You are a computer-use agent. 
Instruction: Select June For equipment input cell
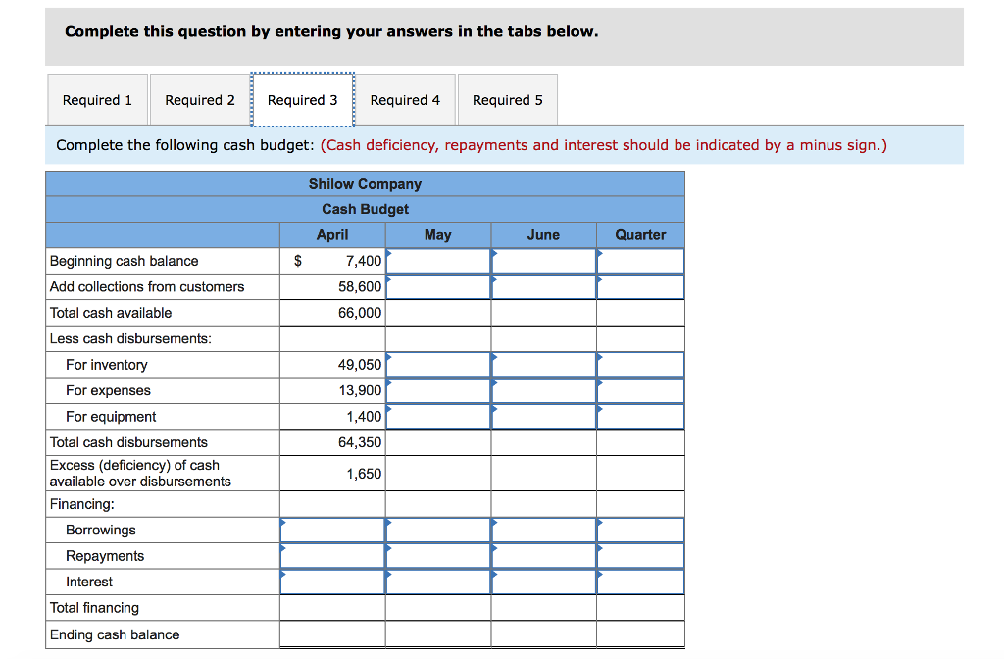(x=543, y=416)
